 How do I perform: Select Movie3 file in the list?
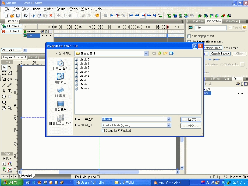pyautogui.click(x=82, y=72)
